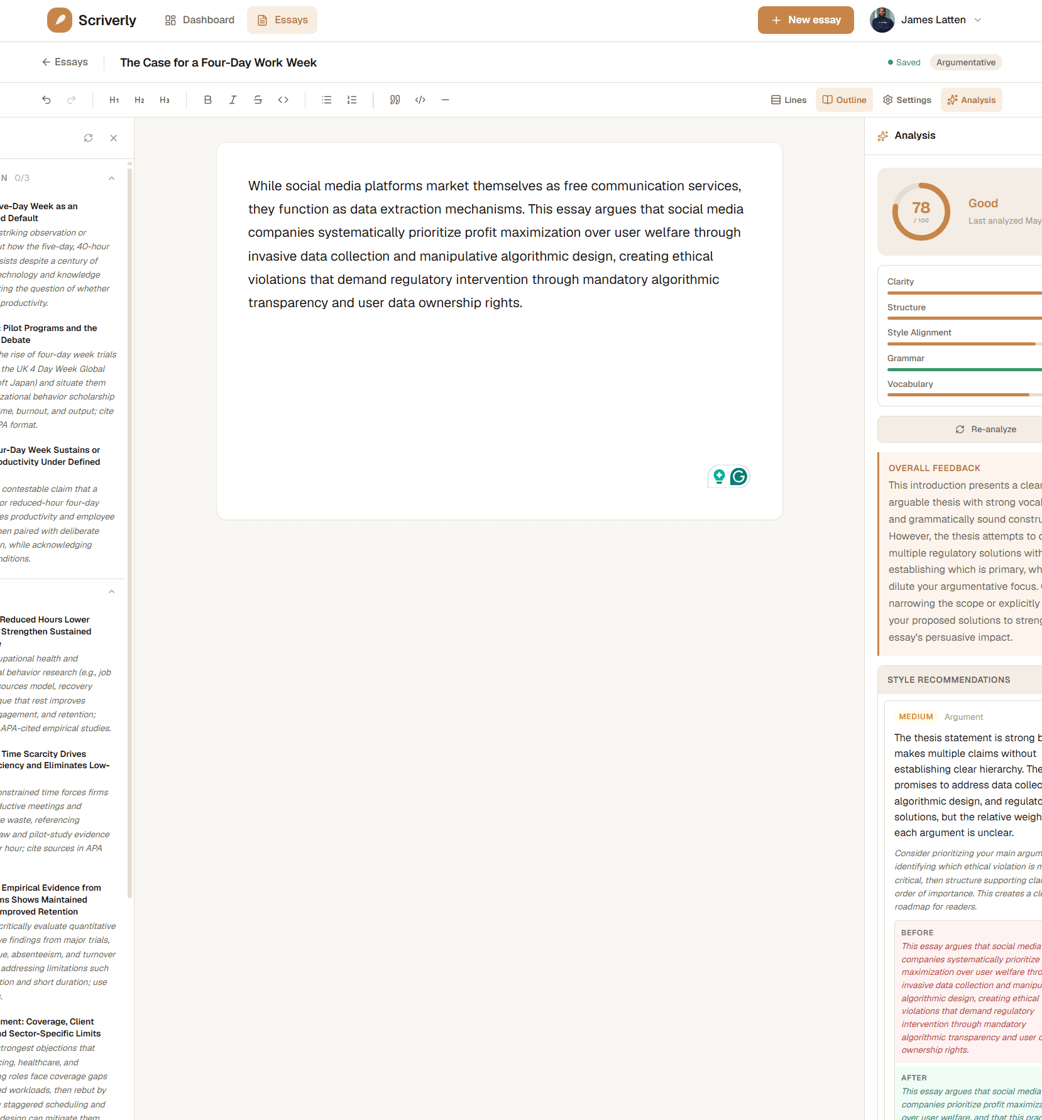Click the redo arrow icon

coord(72,100)
